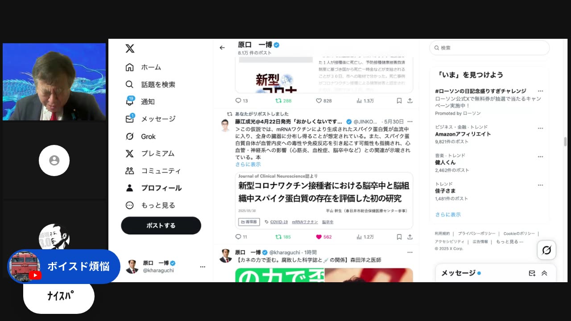This screenshot has height=321, width=571.
Task: Open more options on 藤江成光 post
Action: click(410, 122)
